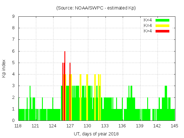The height and width of the screenshot is (138, 184).
Task: Click the red K>4 legend swatch
Action: coord(162,31)
